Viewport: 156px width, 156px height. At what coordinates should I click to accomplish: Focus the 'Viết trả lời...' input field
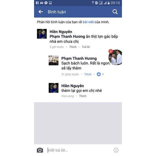click(x=80, y=150)
